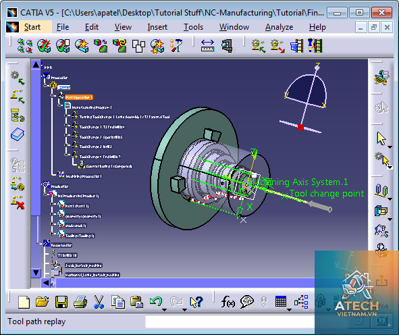Click the Print icon in bottom toolbar
399x335 pixels.
point(80,302)
